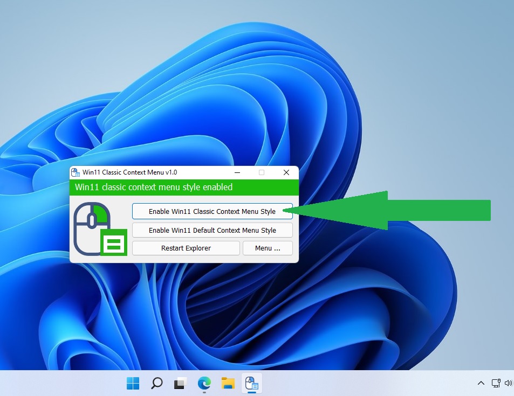Click the Win11 Classic Context Menu taskbar icon
Viewport: 514px width, 396px height.
[251, 383]
